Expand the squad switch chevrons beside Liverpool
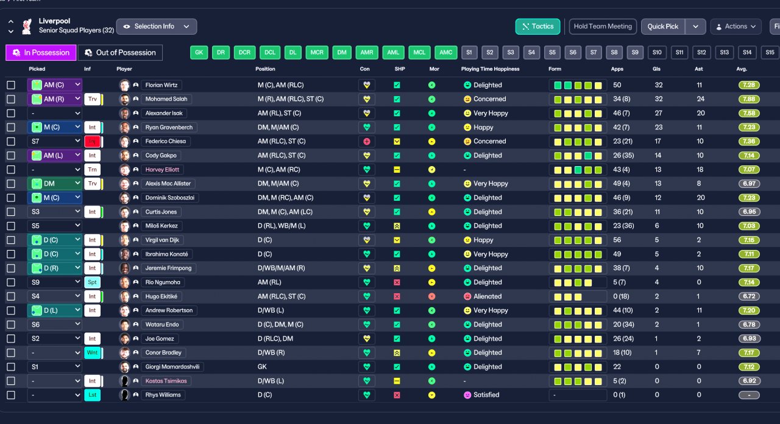This screenshot has width=780, height=424. tap(11, 26)
